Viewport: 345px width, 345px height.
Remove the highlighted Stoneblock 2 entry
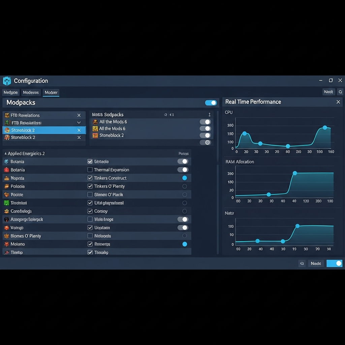point(79,130)
